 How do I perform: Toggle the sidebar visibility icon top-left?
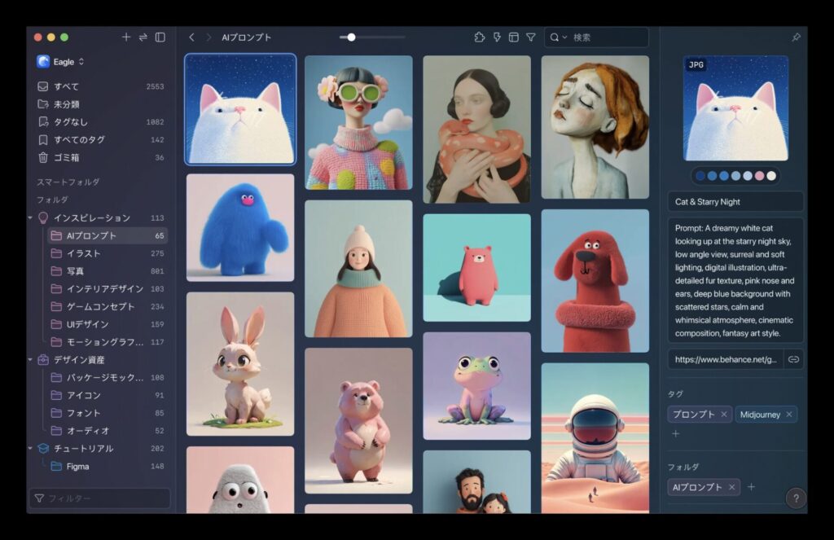(160, 37)
